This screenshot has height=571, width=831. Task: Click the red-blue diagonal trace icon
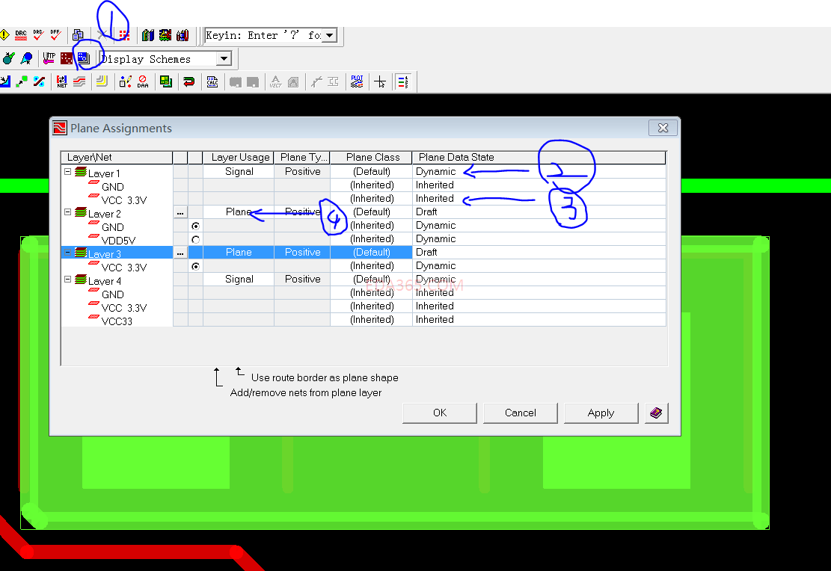tap(39, 81)
